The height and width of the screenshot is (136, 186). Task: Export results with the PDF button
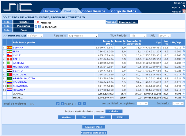103,117
